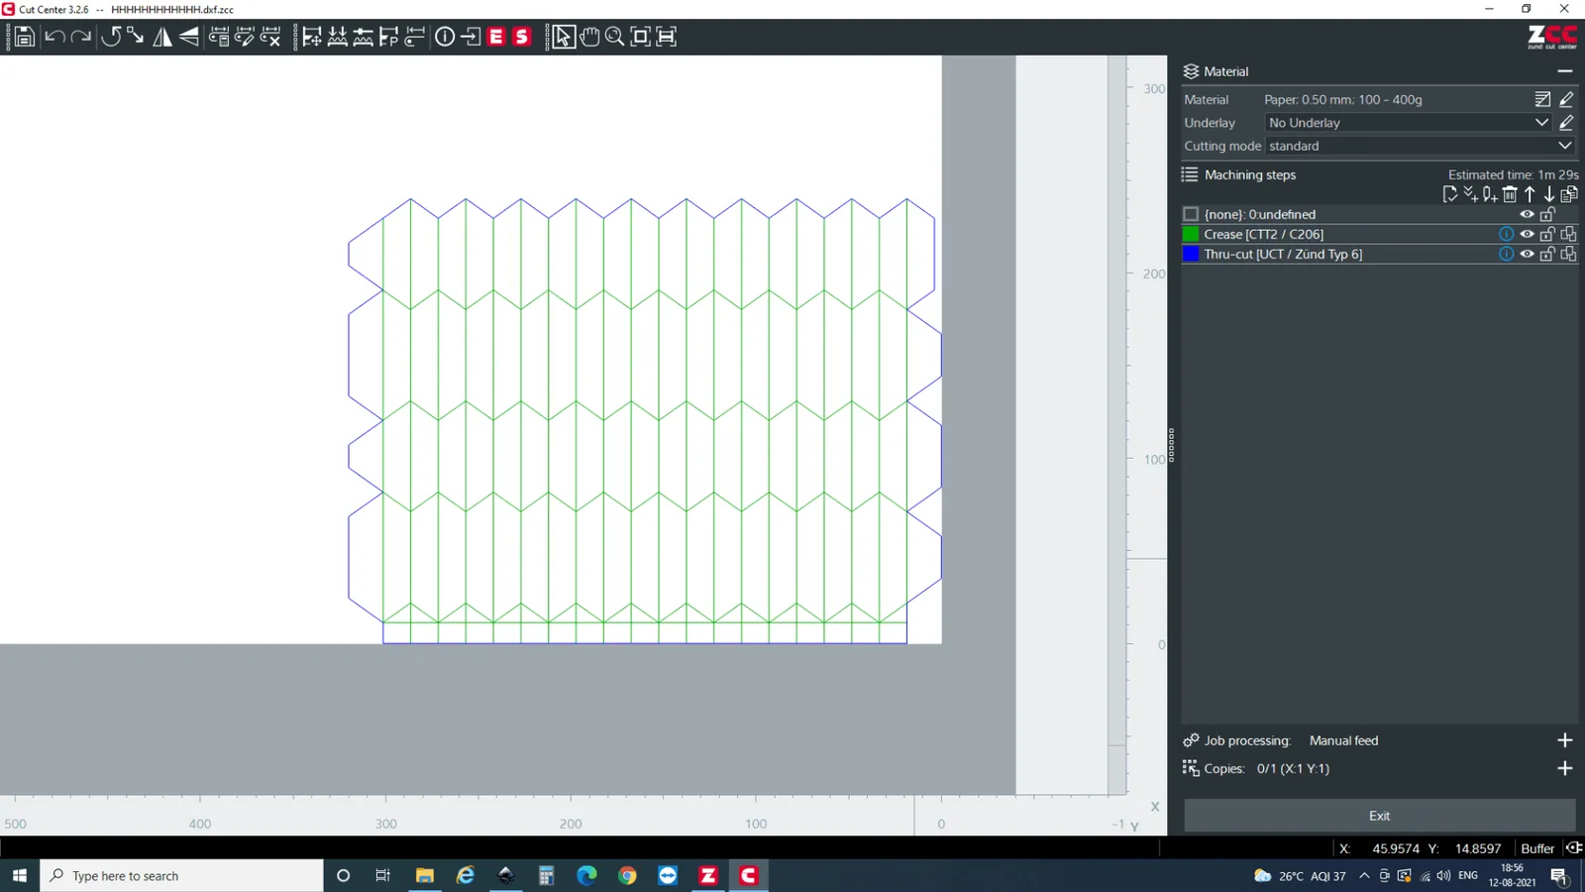Open the job information icon
Screen dimensions: 1585x892
coord(445,38)
